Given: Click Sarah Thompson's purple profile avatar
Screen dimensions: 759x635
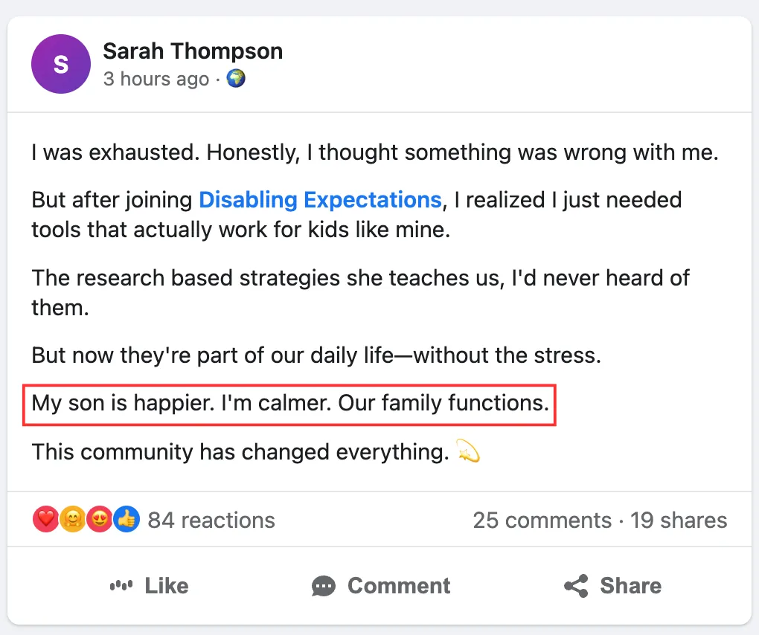Looking at the screenshot, I should pyautogui.click(x=61, y=64).
